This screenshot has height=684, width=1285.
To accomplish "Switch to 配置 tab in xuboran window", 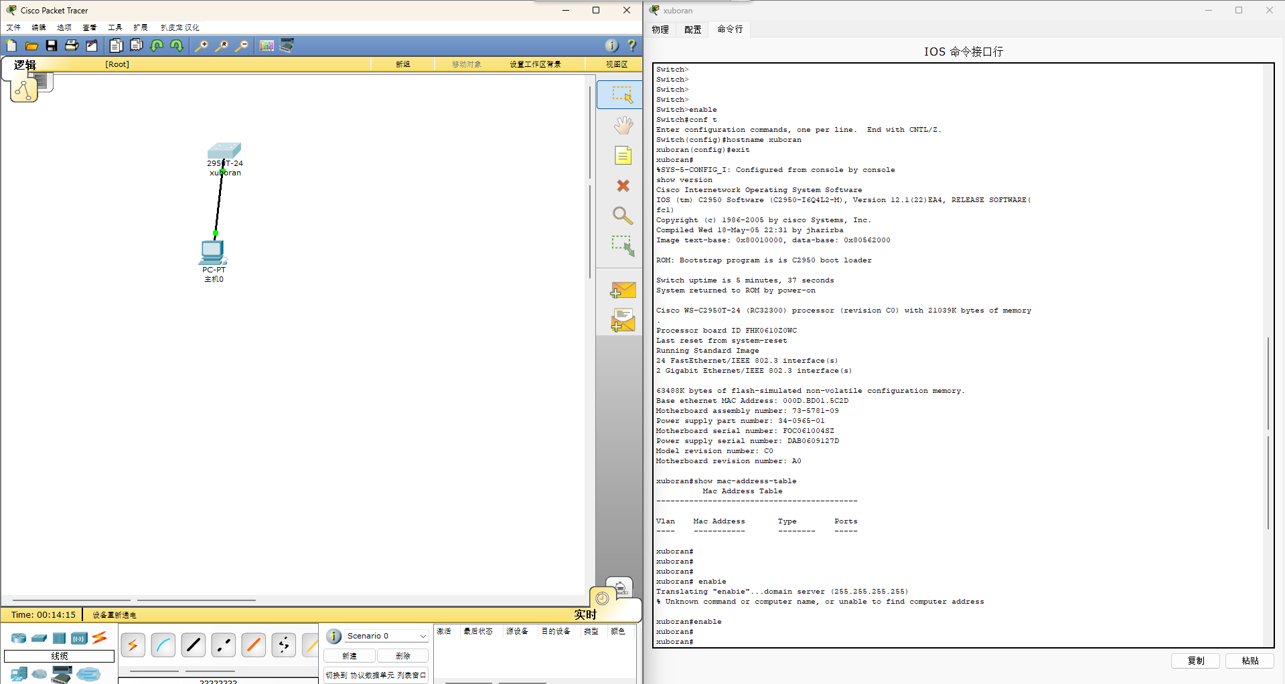I will 693,29.
